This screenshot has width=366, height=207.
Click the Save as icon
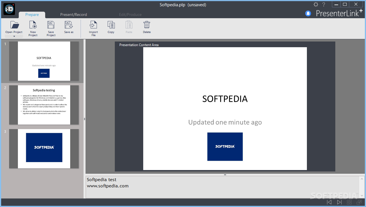[x=68, y=25]
